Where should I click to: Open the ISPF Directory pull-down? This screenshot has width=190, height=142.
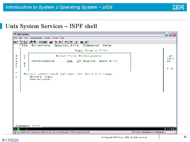click(41, 45)
